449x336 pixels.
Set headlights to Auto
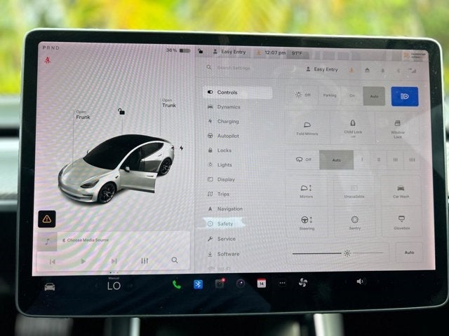tap(374, 97)
